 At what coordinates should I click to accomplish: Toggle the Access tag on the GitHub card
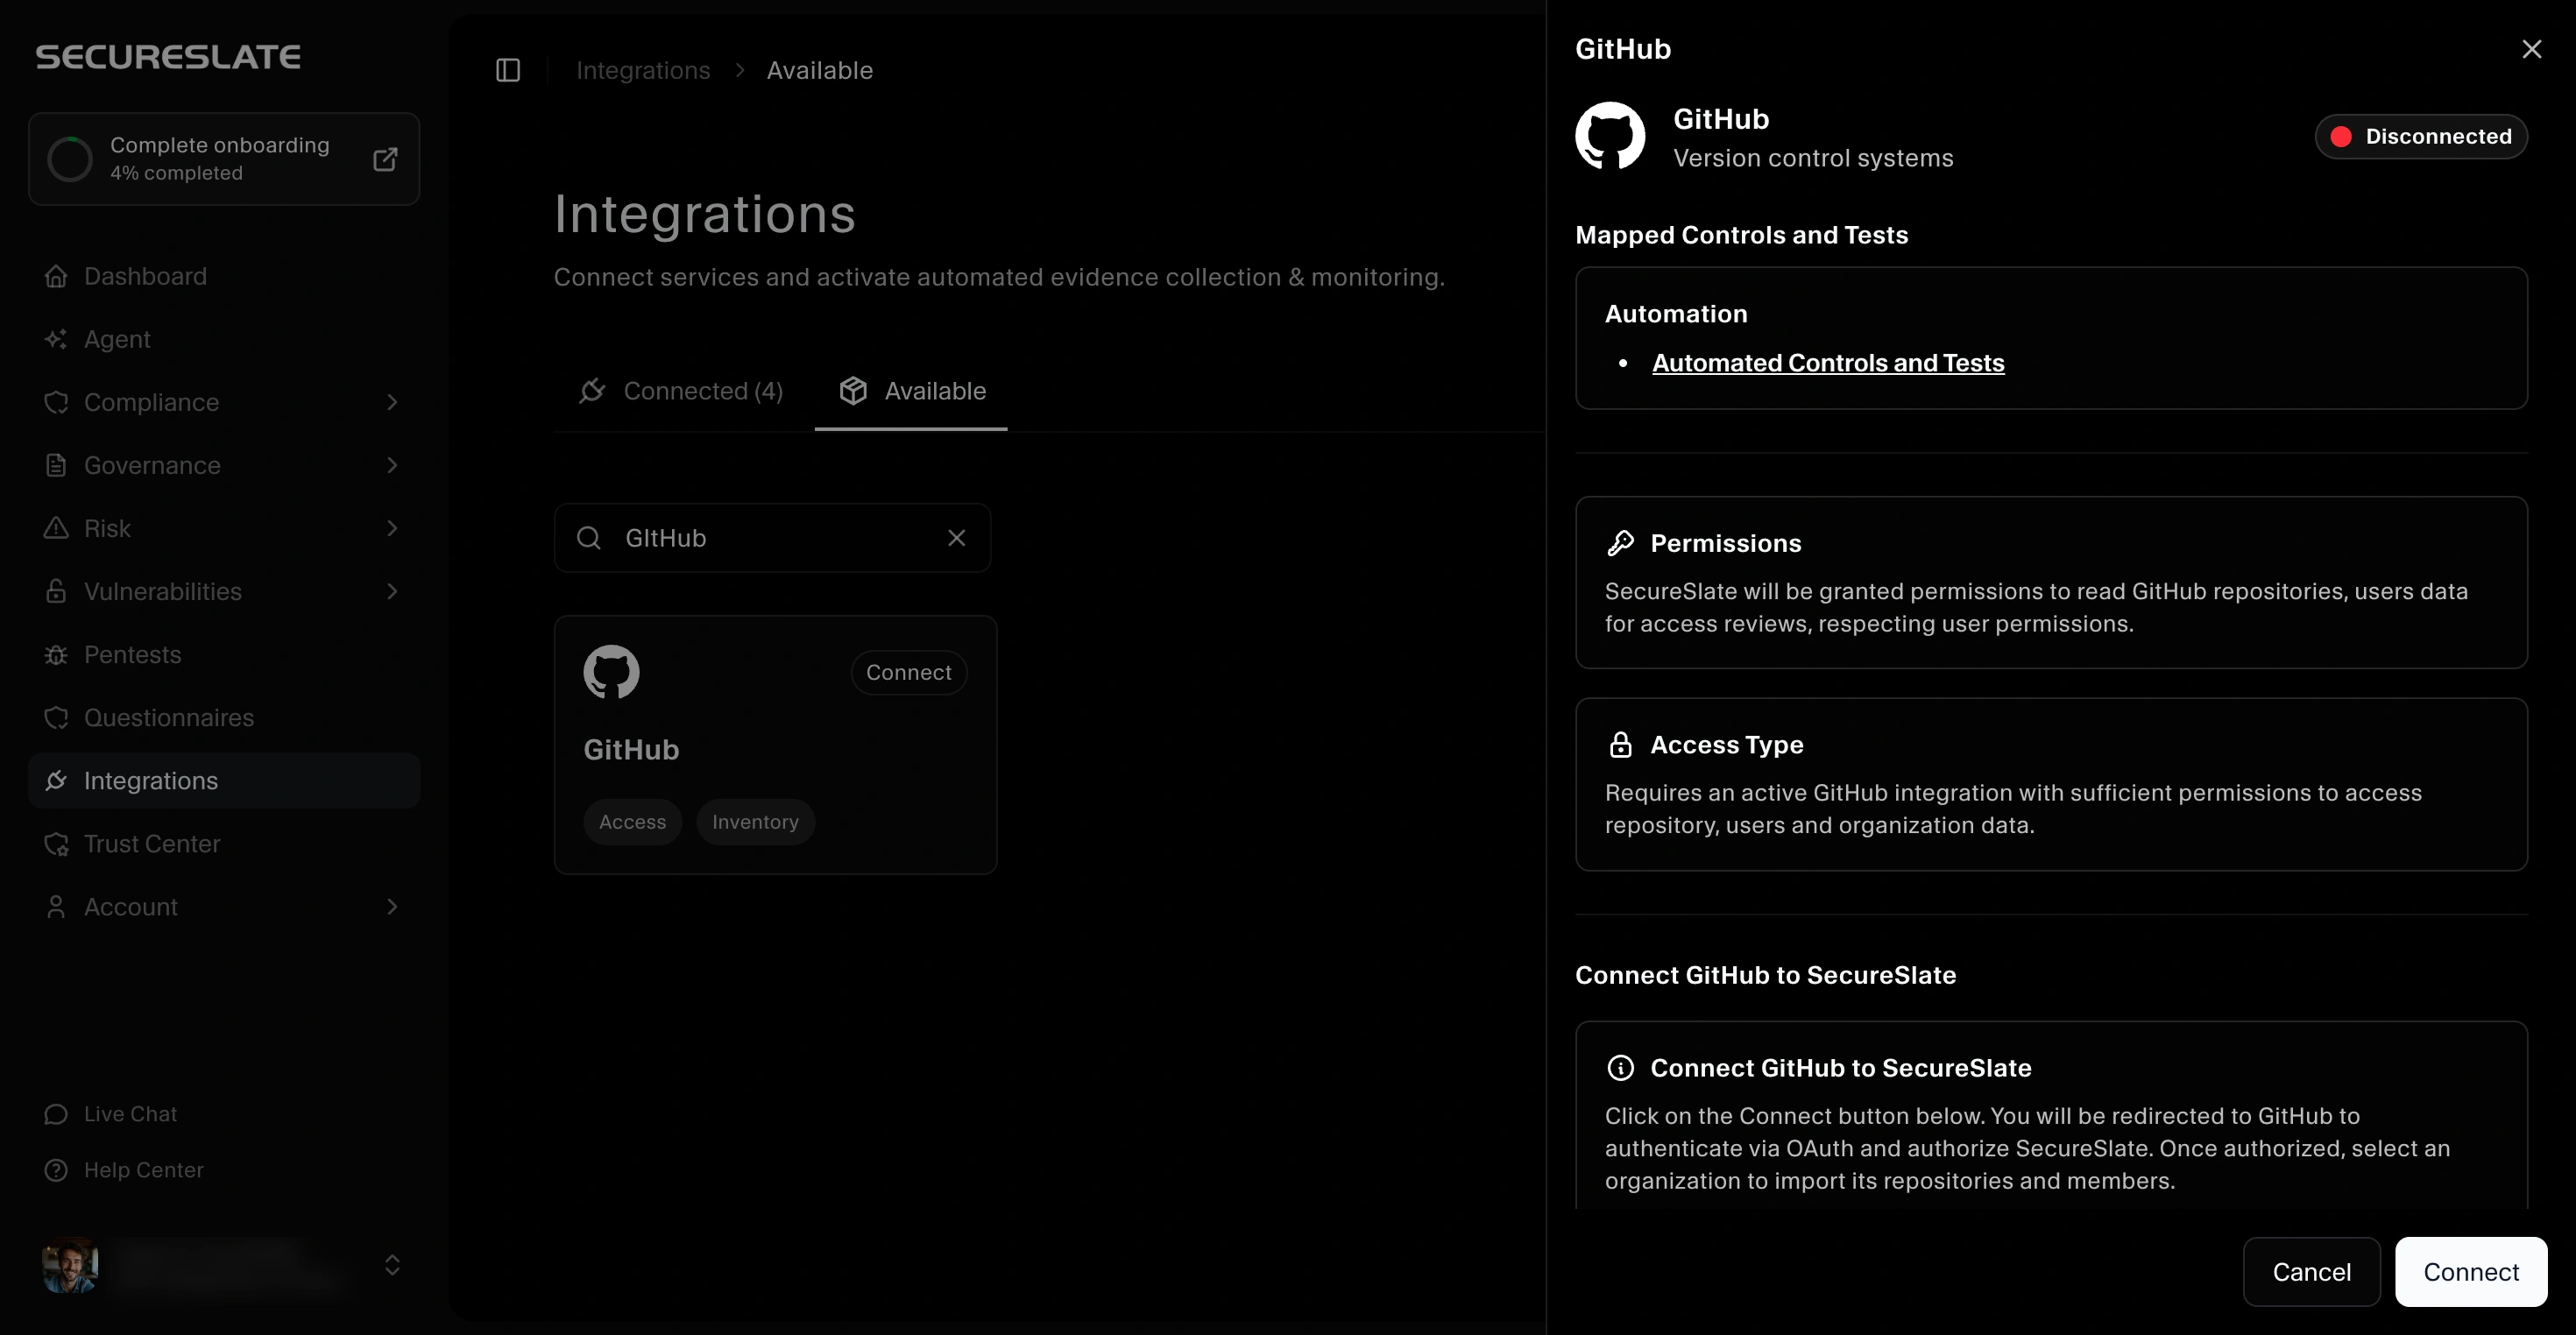pos(632,821)
